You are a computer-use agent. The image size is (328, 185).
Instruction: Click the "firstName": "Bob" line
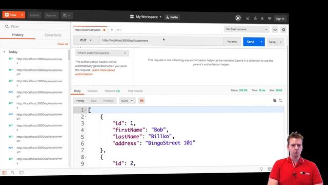tap(140, 130)
